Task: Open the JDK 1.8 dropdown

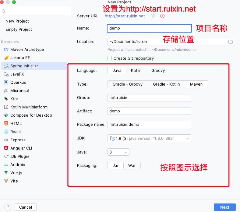Action: [149, 138]
